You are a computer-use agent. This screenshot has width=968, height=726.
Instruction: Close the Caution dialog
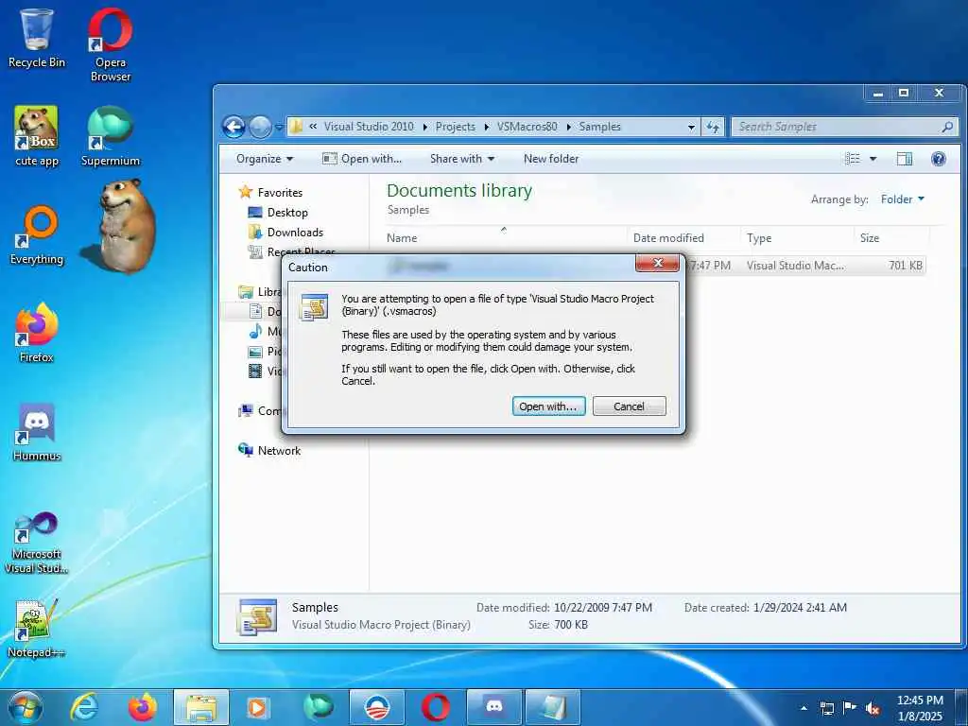coord(658,263)
